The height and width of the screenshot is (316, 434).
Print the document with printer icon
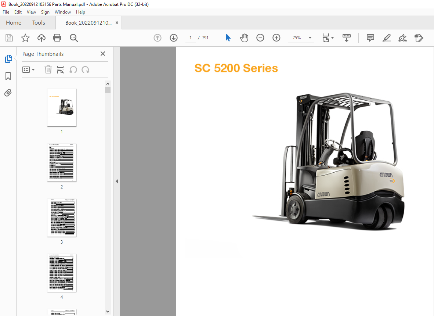pos(57,38)
